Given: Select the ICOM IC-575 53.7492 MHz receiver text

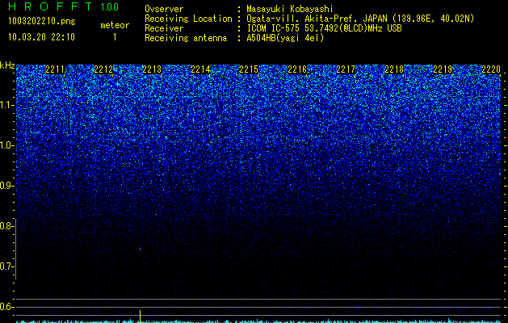Looking at the screenshot, I should 324,28.
